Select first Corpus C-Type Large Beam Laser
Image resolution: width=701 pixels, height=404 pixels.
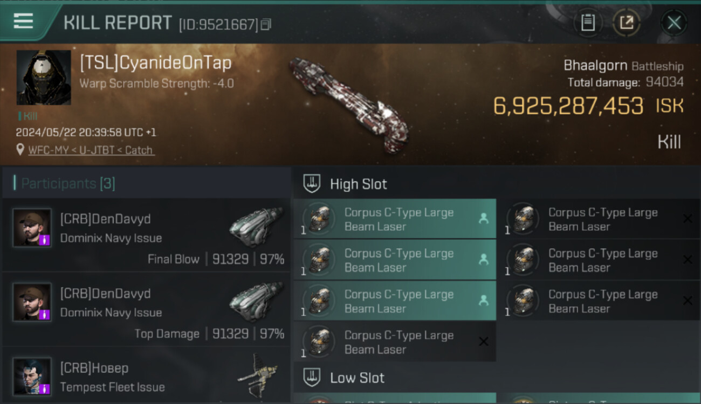(394, 219)
